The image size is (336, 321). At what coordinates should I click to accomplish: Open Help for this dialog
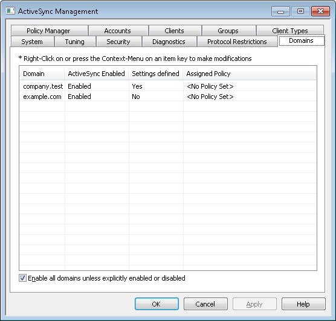(303, 304)
